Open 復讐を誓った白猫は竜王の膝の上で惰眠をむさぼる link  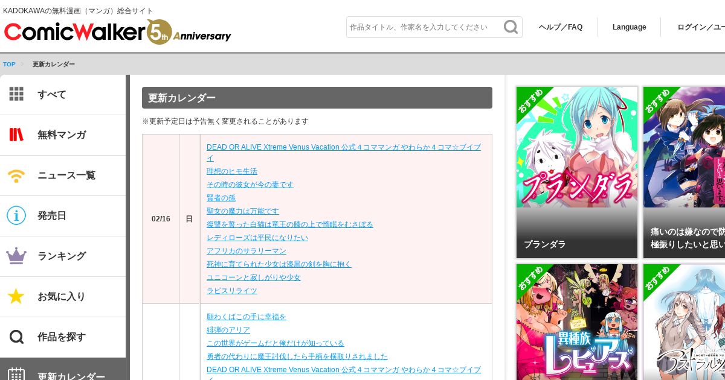point(290,224)
